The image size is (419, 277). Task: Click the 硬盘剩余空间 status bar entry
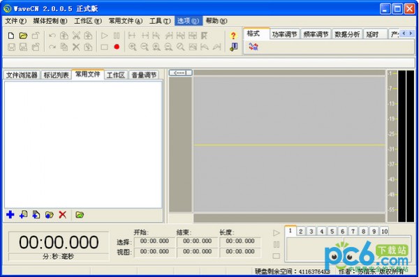pos(293,271)
